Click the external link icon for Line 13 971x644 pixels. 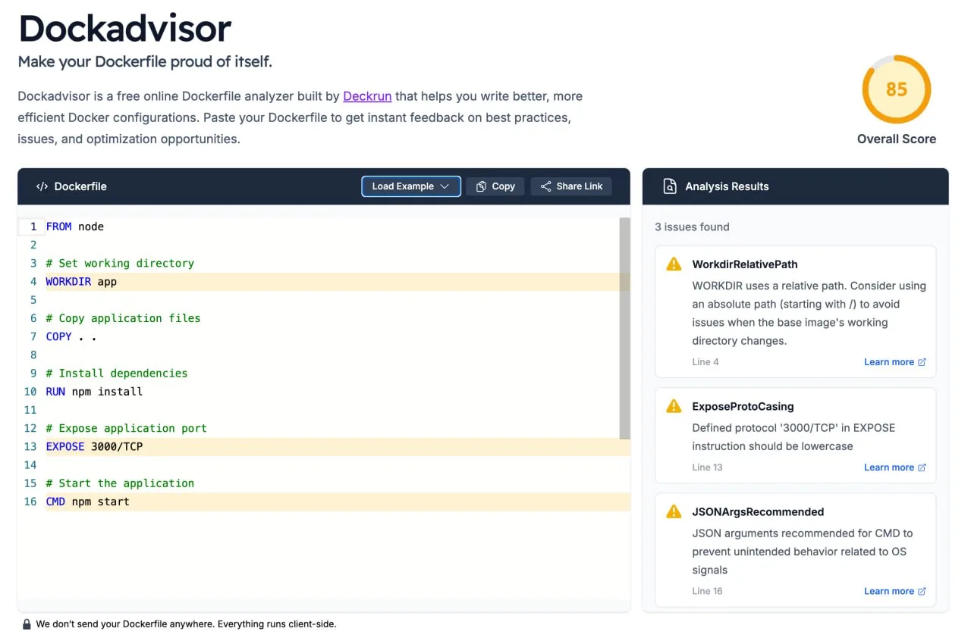922,467
